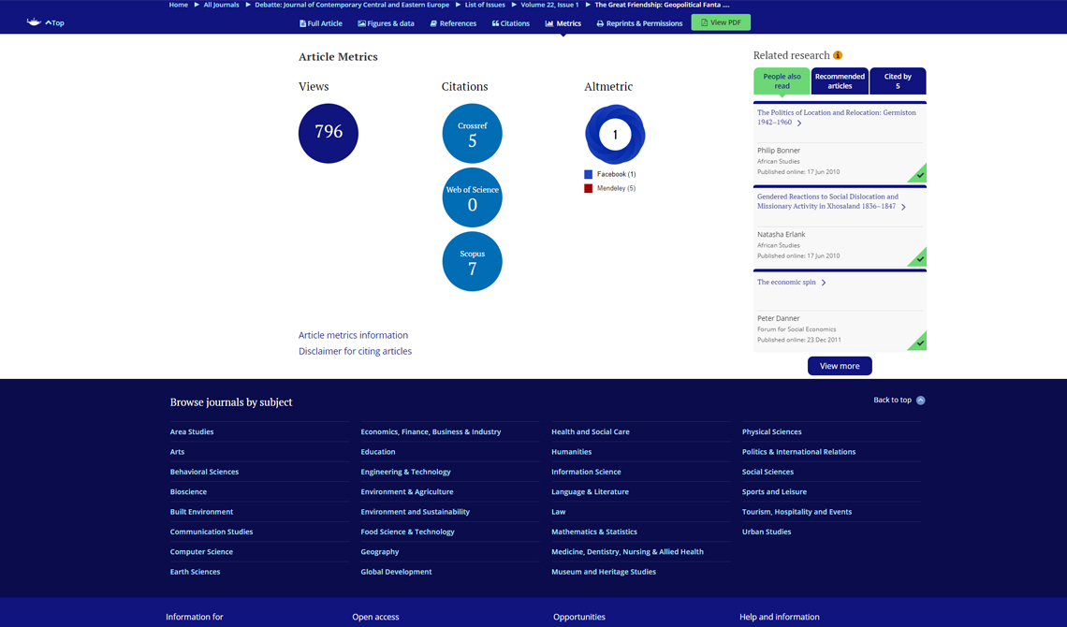Click the 796 views circle
The width and height of the screenshot is (1067, 627).
328,133
